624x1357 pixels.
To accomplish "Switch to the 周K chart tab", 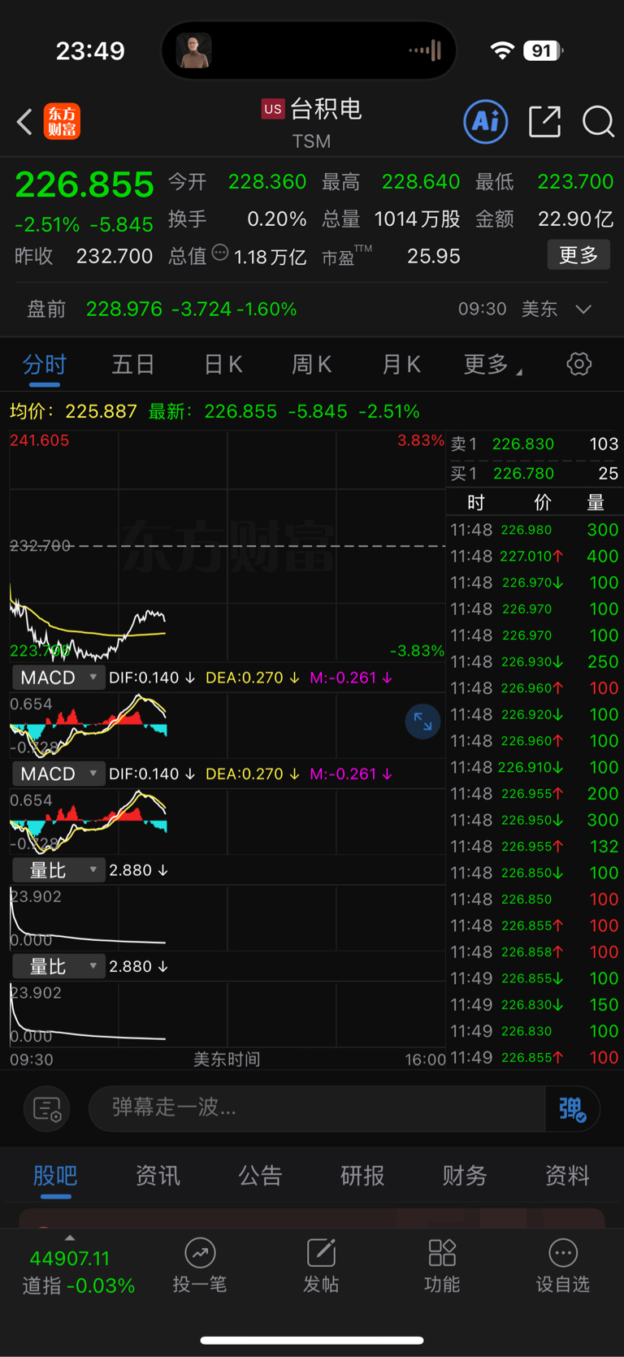I will click(311, 364).
